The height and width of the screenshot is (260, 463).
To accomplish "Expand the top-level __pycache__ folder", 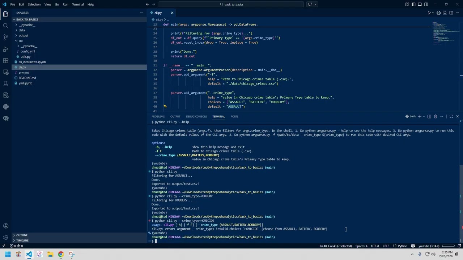I will [27, 25].
